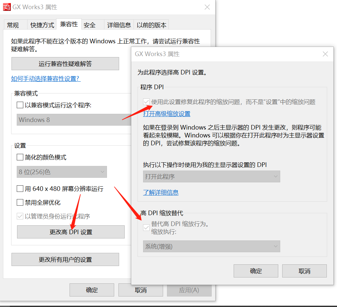This screenshot has width=337, height=307.
Task: Toggle 简化的颜色模式 checkbox
Action: (x=20, y=157)
